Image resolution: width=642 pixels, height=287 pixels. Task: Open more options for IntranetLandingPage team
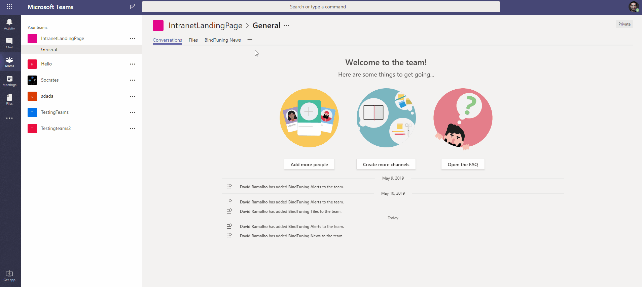133,39
